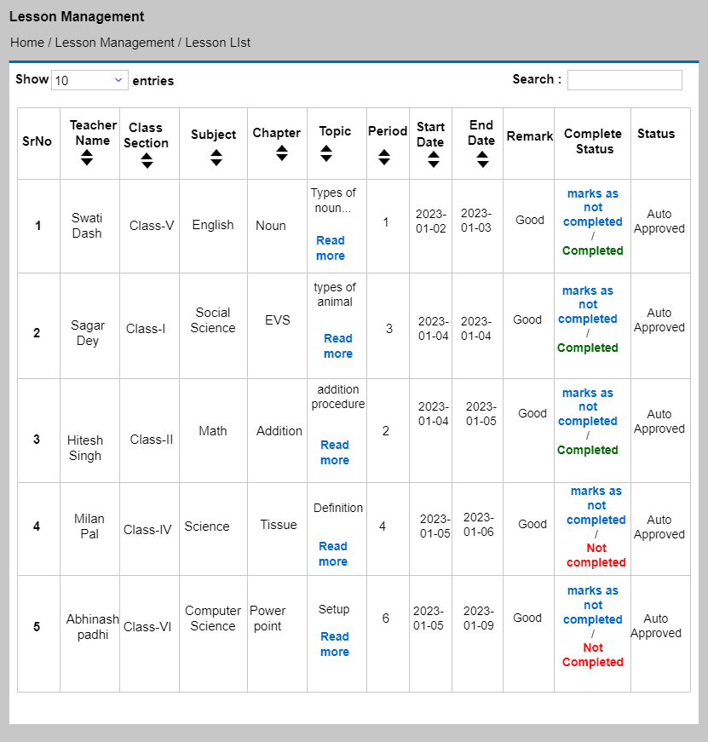The height and width of the screenshot is (742, 708).
Task: Select Addition chapter cell
Action: [x=279, y=431]
